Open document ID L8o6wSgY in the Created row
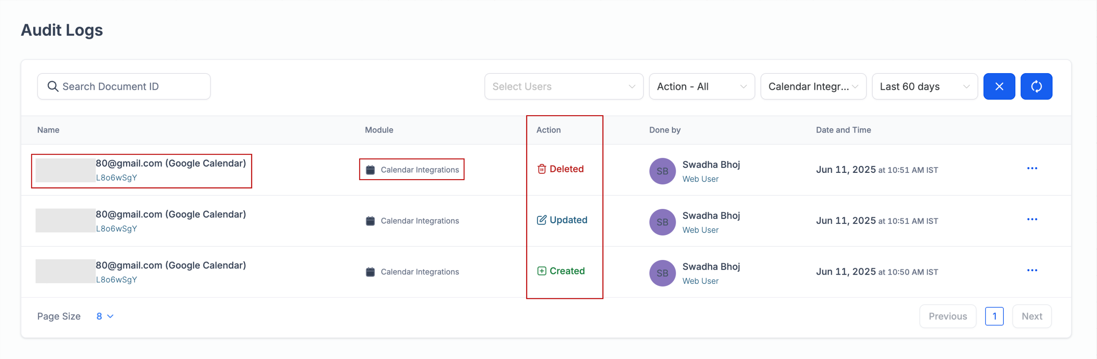 tap(116, 280)
